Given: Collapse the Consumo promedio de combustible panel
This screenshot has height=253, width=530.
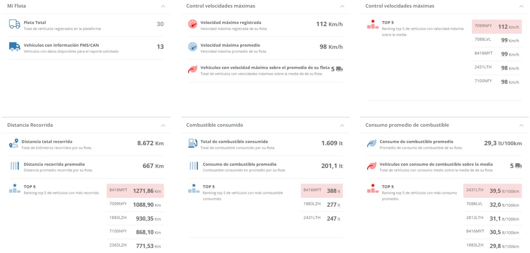Looking at the screenshot, I should coord(521,125).
